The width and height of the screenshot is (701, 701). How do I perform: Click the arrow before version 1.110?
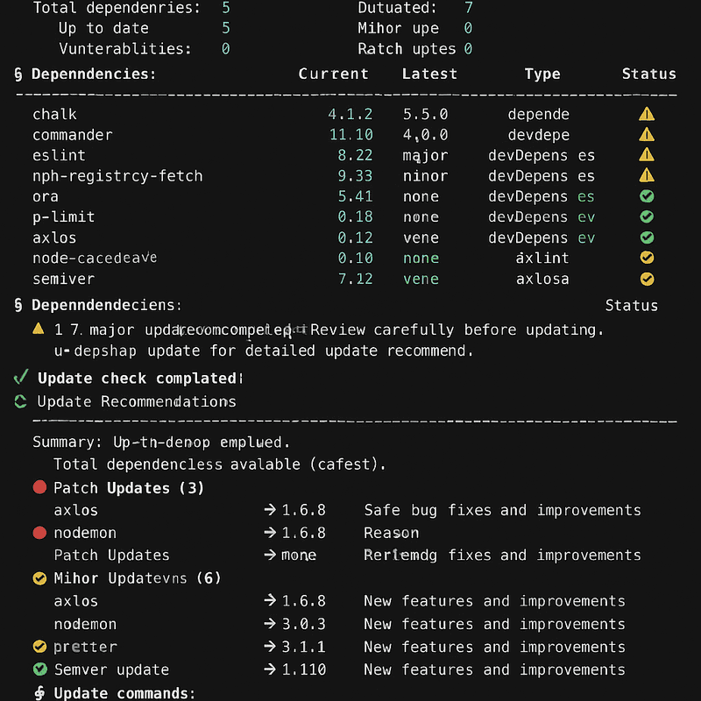[272, 669]
